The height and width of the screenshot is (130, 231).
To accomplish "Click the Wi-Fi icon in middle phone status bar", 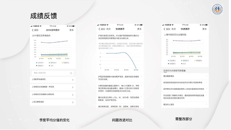I will pos(108,25).
